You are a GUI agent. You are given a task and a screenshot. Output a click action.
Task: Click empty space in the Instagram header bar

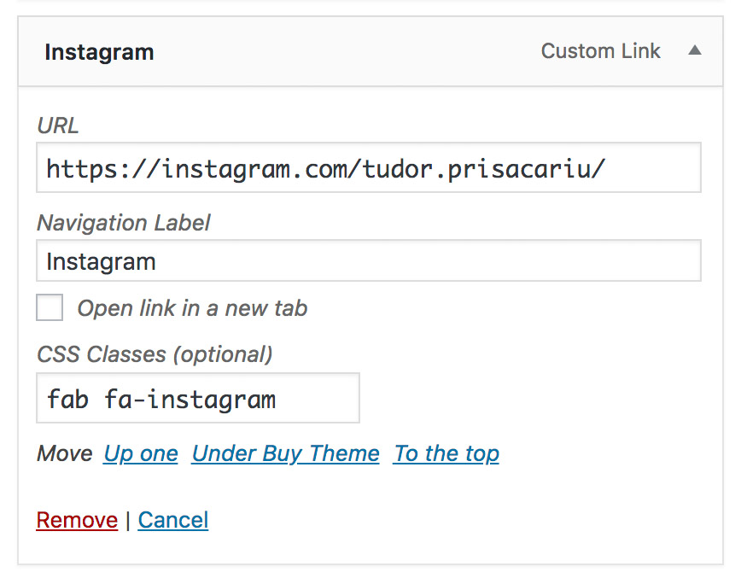[341, 52]
